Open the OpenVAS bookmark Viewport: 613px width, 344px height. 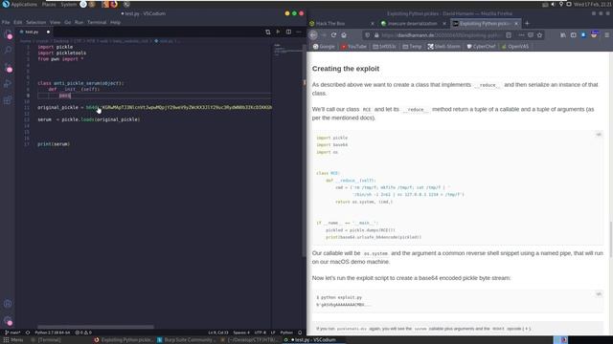[x=515, y=47]
